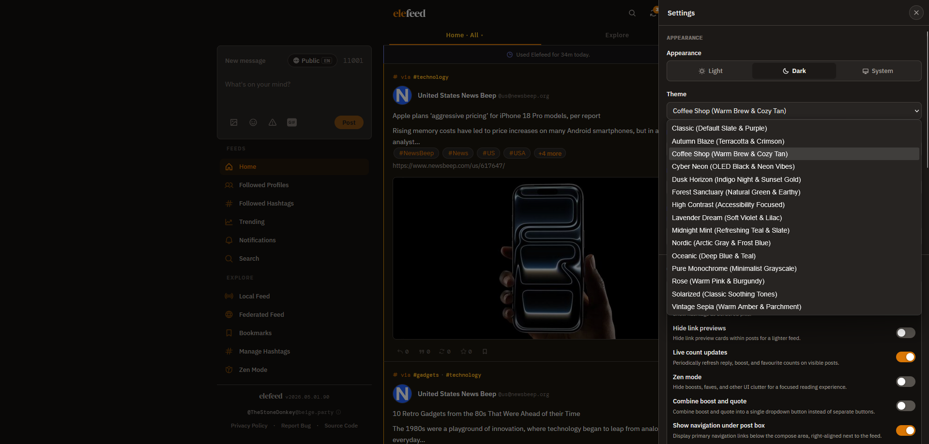Select System appearance mode
Image resolution: width=929 pixels, height=444 pixels.
878,71
